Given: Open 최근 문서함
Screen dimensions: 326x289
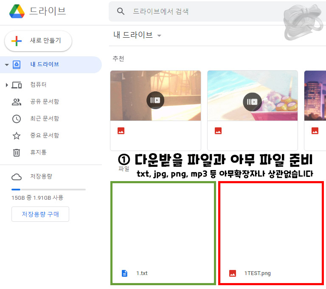Looking at the screenshot, I should (45, 118).
